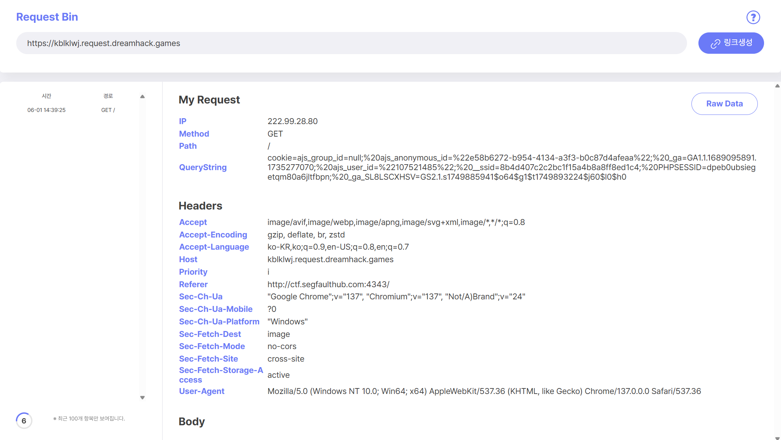Click the page scrollbar up arrow at right edge
The height and width of the screenshot is (440, 781).
point(777,86)
